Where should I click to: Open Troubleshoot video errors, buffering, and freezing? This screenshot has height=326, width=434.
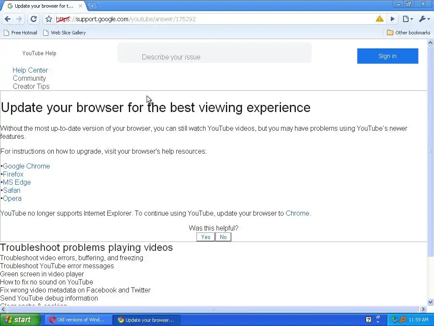(72, 258)
